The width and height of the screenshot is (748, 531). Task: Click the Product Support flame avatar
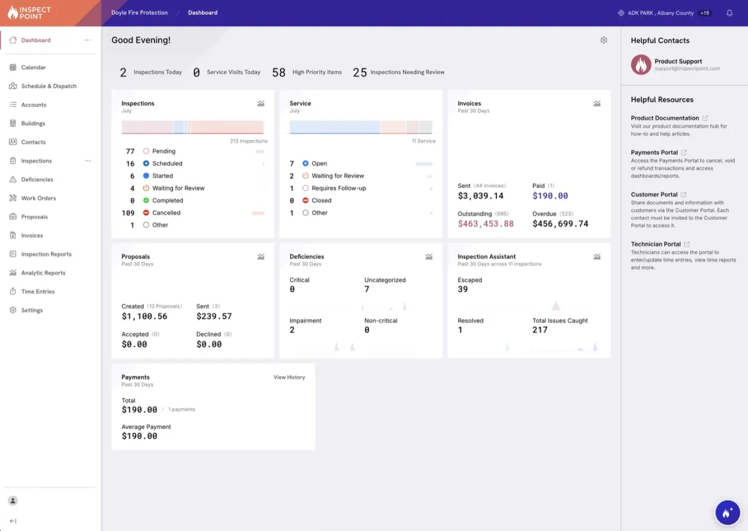click(x=641, y=64)
